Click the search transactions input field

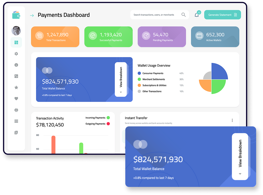tap(156, 15)
